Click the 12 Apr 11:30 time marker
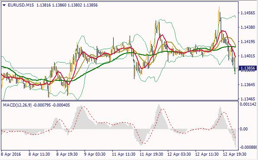The width and height of the screenshot is (258, 160). click(x=207, y=154)
